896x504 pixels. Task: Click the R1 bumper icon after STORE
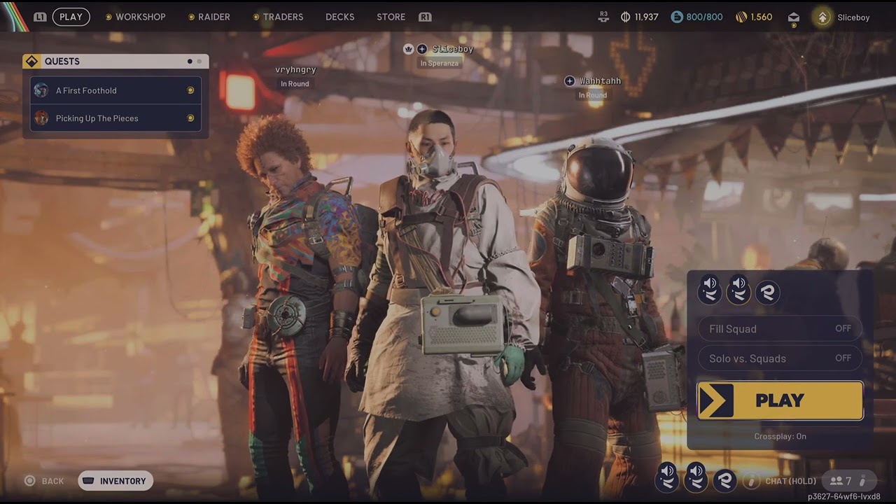tap(425, 17)
